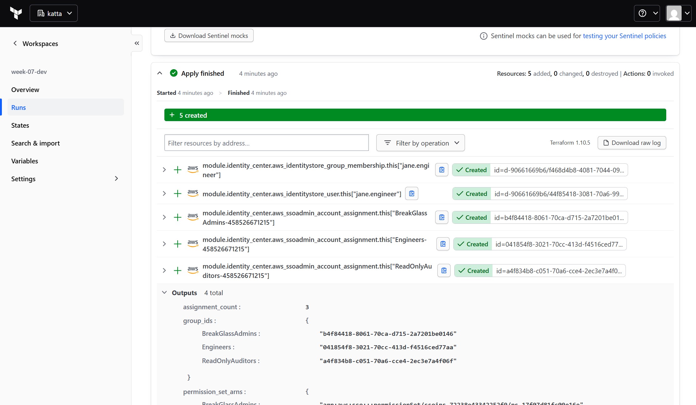Click the green Apply finished check icon

[x=173, y=73]
